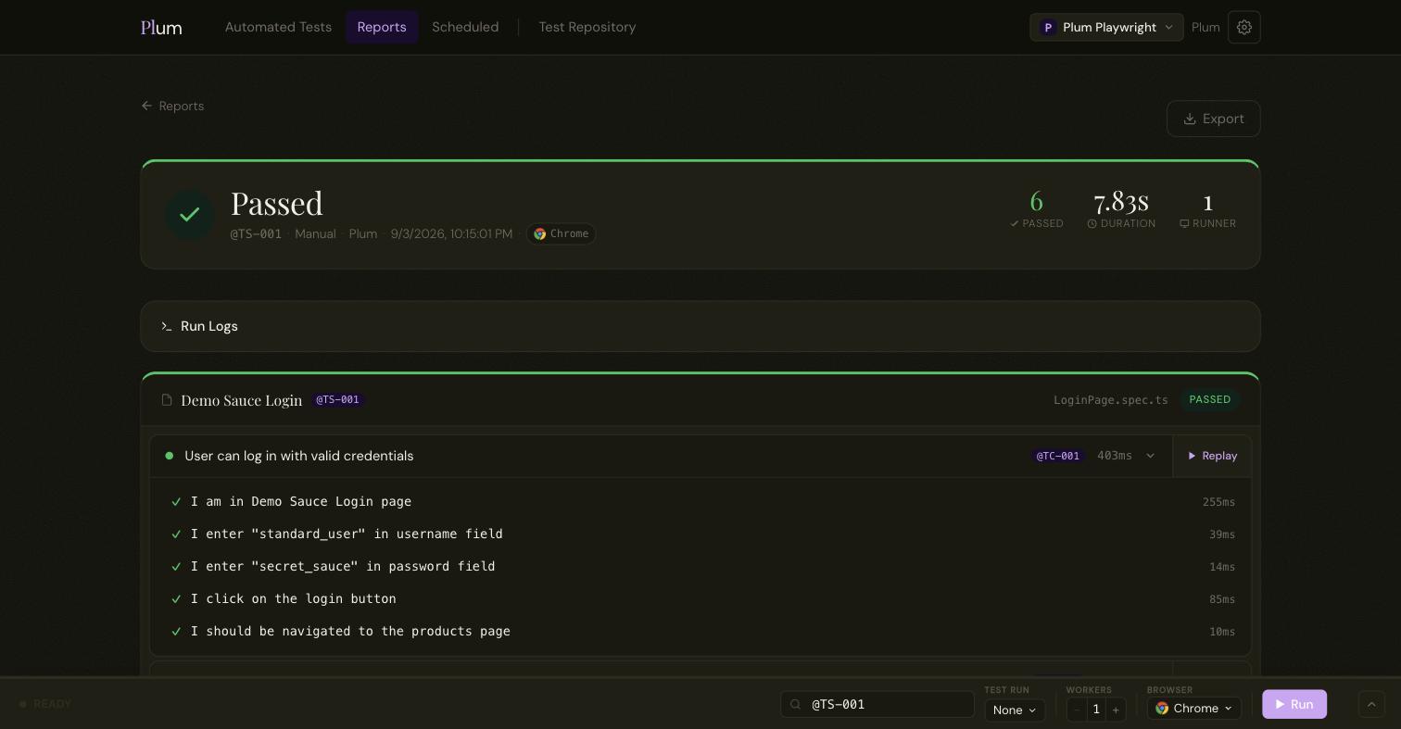
Task: Click the LoginPage.spec.ts file name
Action: 1111,400
